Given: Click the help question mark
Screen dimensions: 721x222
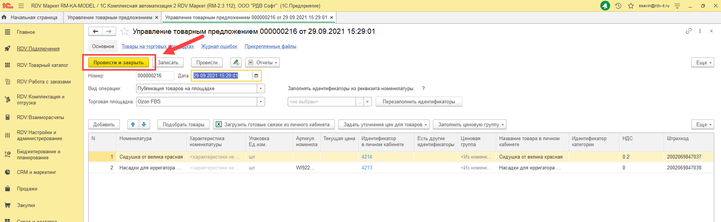Looking at the screenshot, I should click(x=423, y=89).
